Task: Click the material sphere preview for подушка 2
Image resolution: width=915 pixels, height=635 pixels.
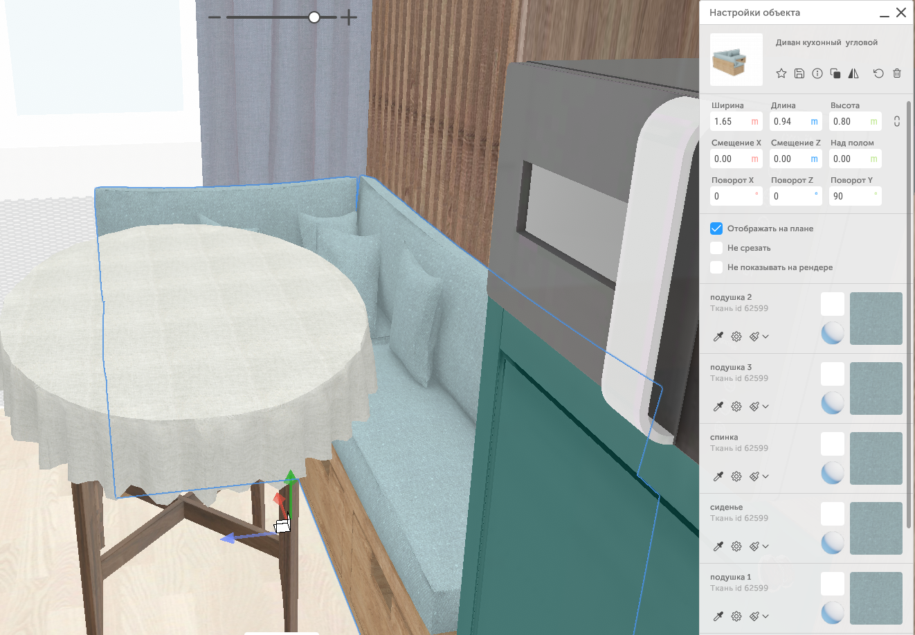Action: pos(833,333)
